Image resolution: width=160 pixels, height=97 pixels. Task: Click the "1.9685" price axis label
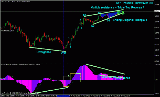157,50
